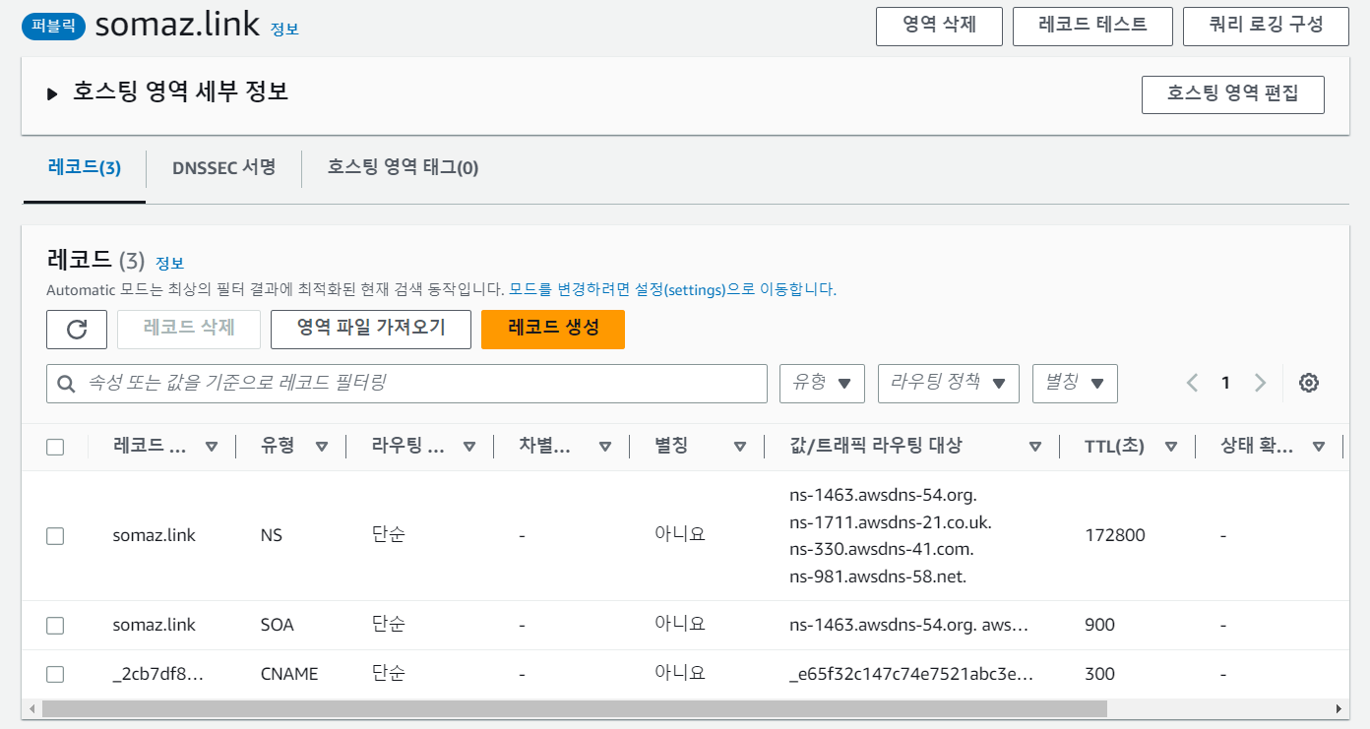
Task: Click 호스팅 영역 편집 button
Action: click(x=1232, y=94)
